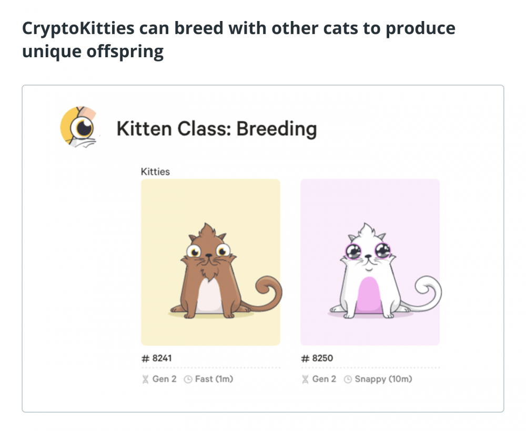Click Gen 2 text under kitty #8250
Screen dimensions: 526x431
(324, 379)
